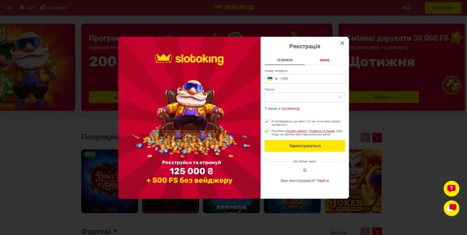
Task: Close the registration dialog with X
Action: tap(342, 43)
